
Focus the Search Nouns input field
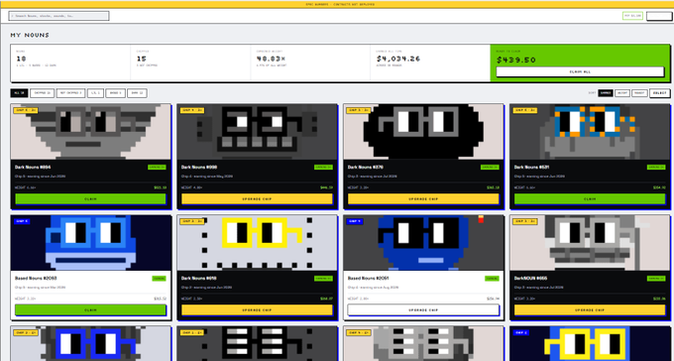point(58,16)
